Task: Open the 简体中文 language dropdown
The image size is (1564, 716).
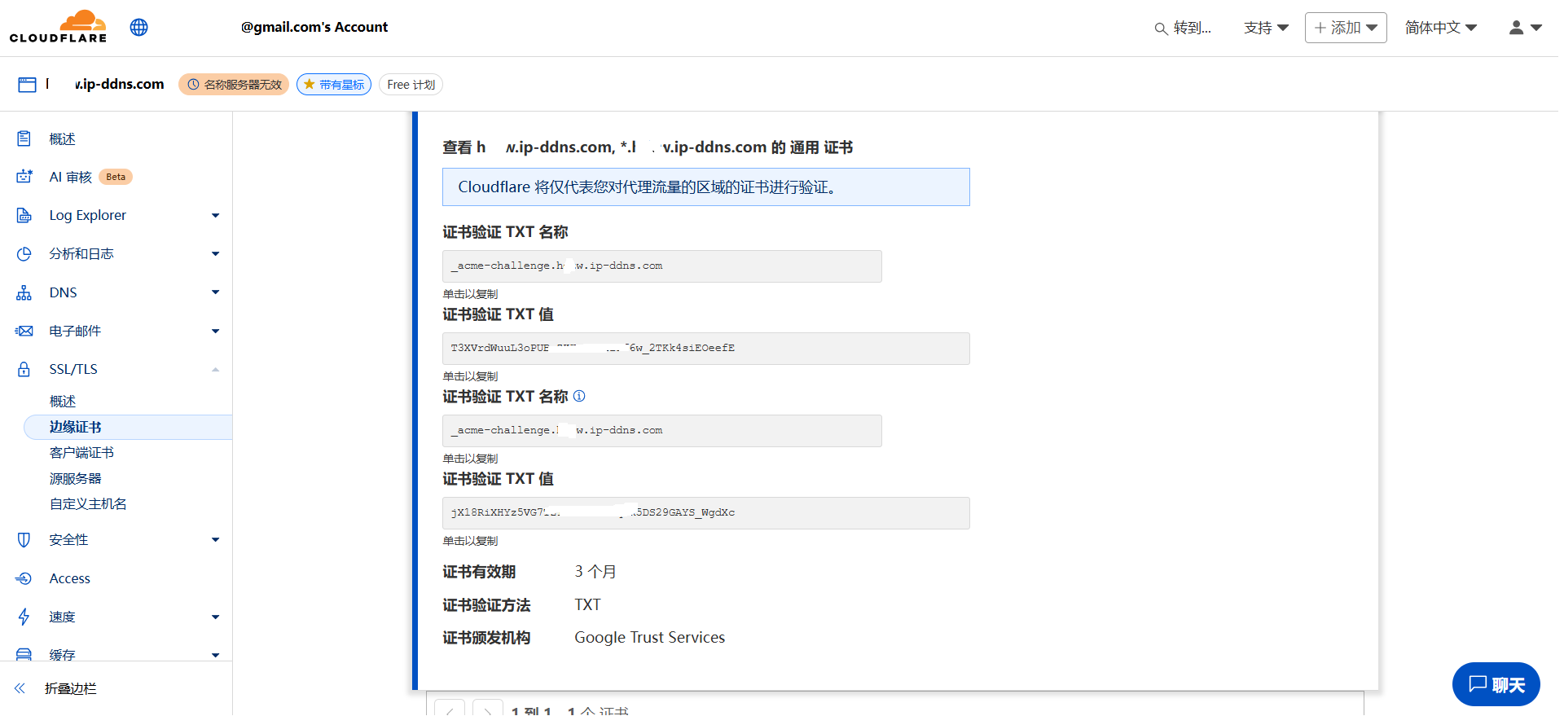Action: click(x=1440, y=28)
